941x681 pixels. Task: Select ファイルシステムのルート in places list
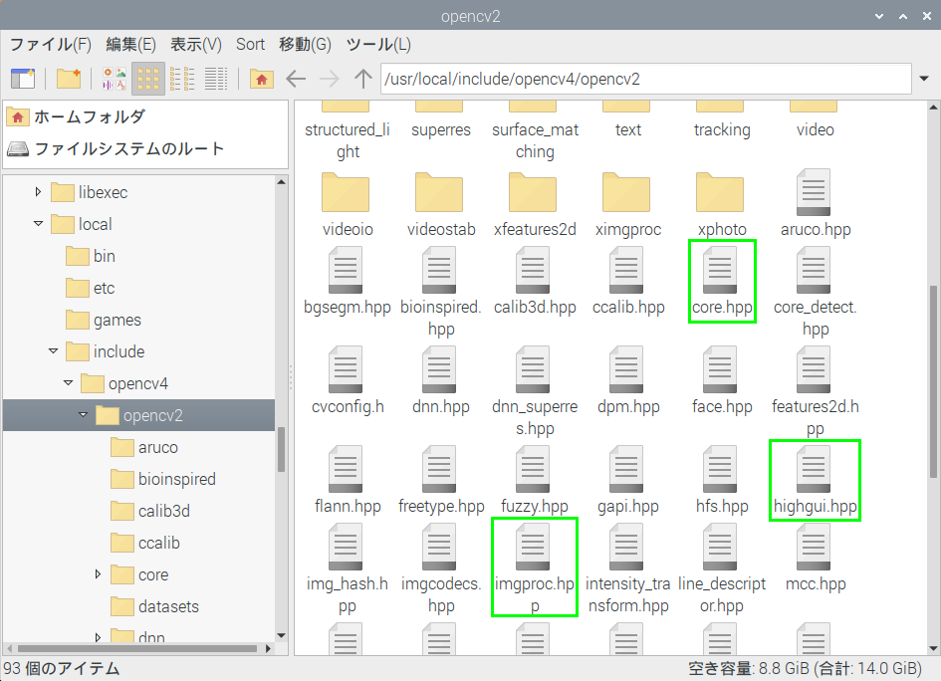pyautogui.click(x=145, y=148)
